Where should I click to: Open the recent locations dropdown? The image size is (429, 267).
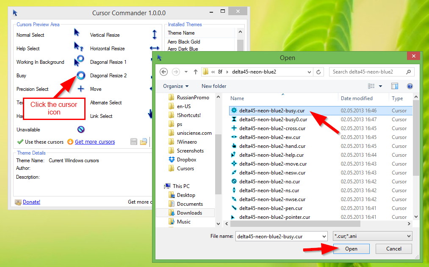coord(186,72)
